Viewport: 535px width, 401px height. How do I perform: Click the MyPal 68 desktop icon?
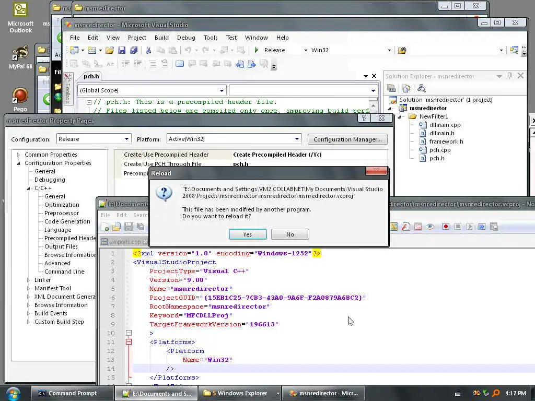(20, 57)
